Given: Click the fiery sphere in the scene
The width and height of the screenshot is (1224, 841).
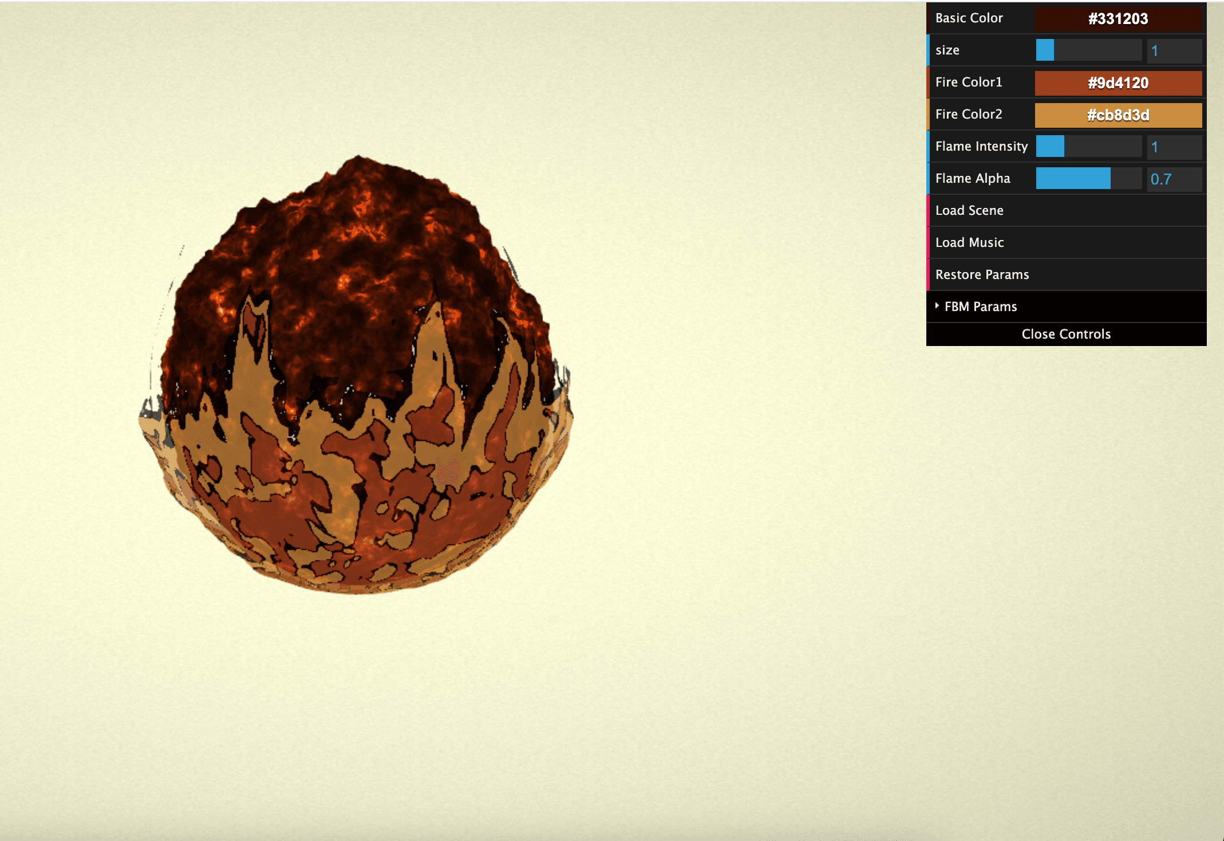Looking at the screenshot, I should 356,375.
